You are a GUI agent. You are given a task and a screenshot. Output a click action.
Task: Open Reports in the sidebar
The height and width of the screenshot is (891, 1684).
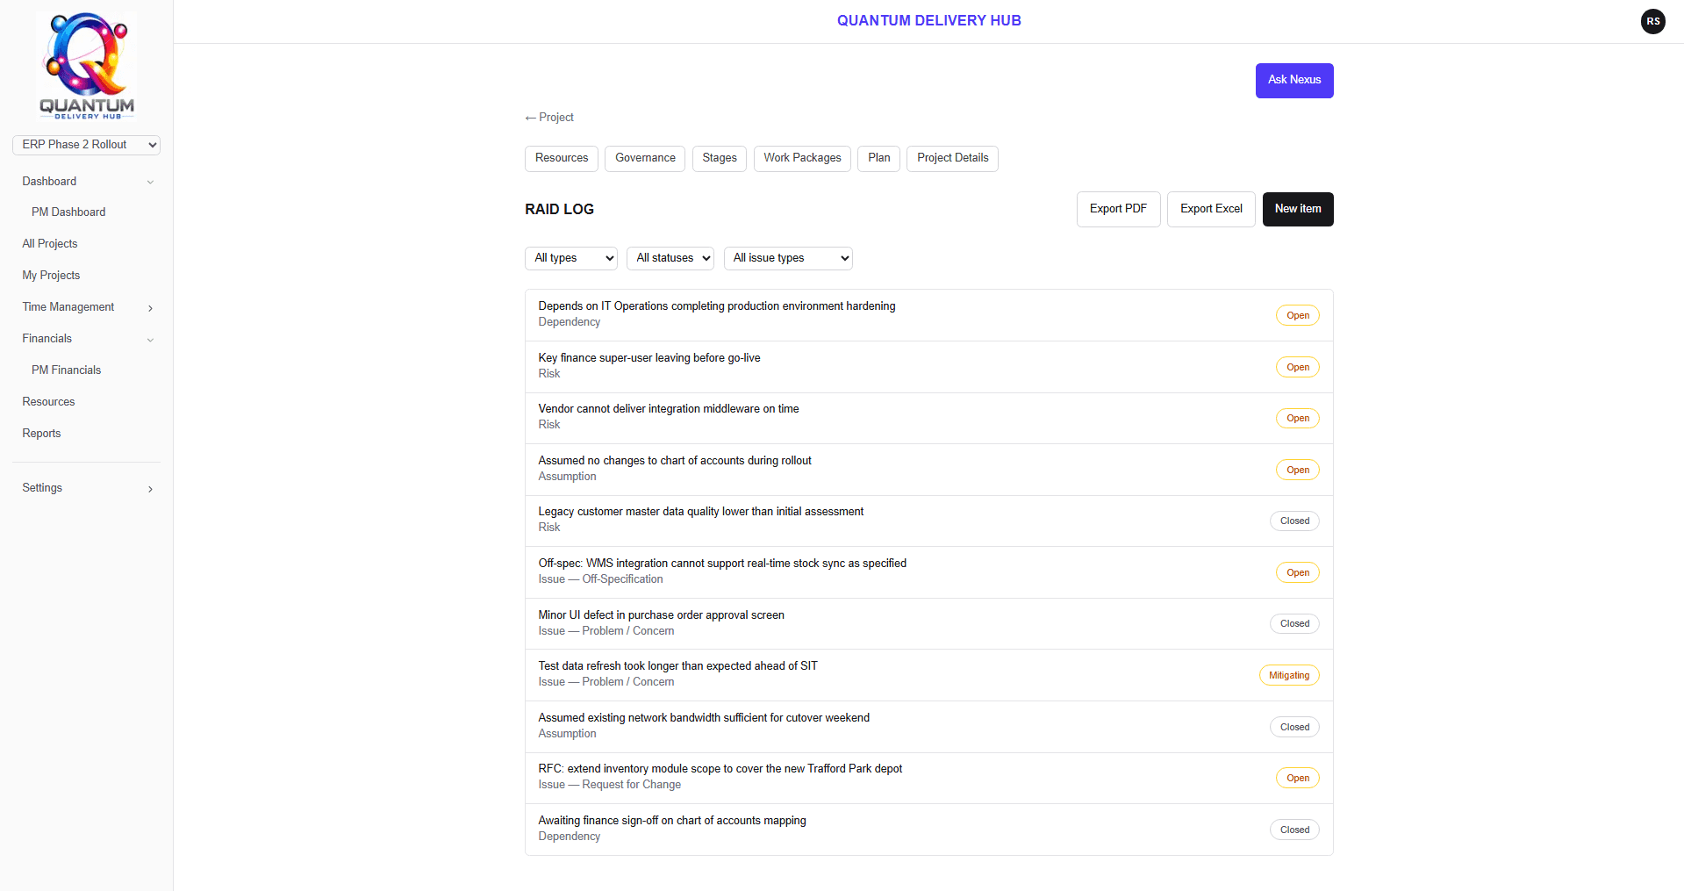pos(41,434)
